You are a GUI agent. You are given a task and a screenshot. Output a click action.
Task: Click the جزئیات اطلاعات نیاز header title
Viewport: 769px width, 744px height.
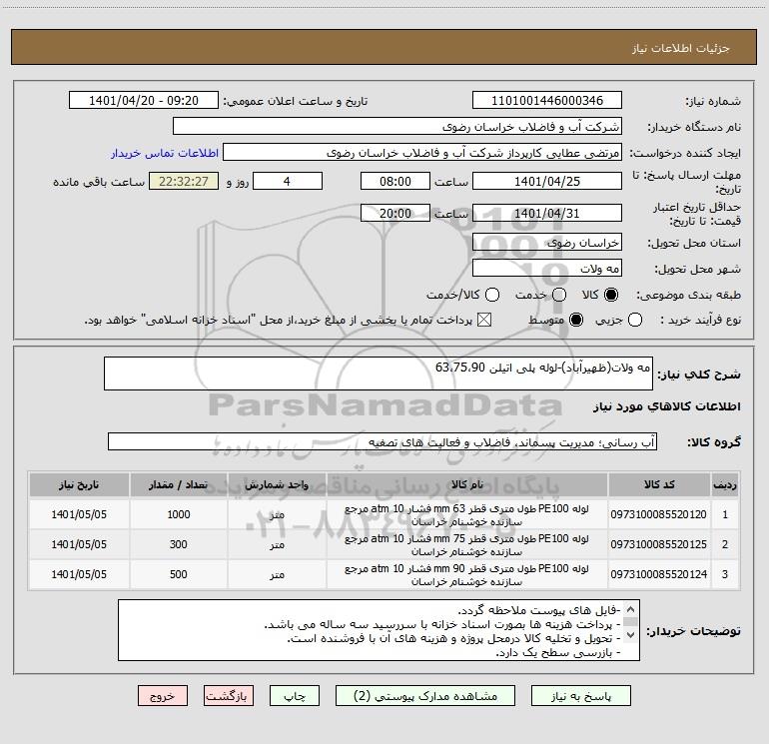point(681,48)
